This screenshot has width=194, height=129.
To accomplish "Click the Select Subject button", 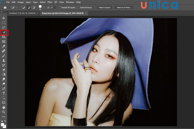I will point(104,7).
